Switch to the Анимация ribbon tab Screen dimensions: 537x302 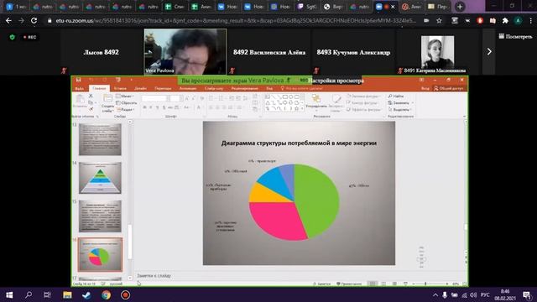(x=188, y=88)
